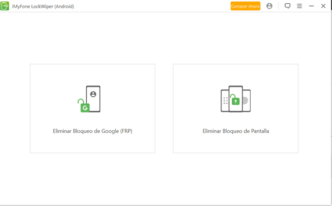Screen dimensions: 332x206
Task: Choose the screen lock removal card
Action: [236, 109]
